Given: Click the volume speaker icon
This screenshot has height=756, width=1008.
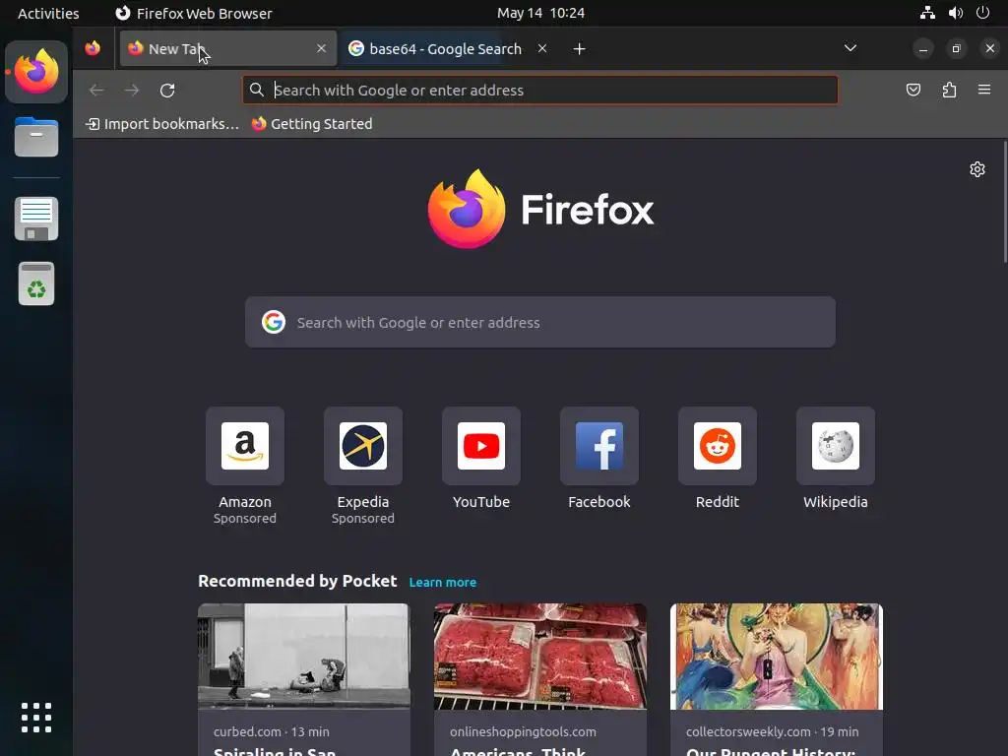Looking at the screenshot, I should (x=955, y=13).
